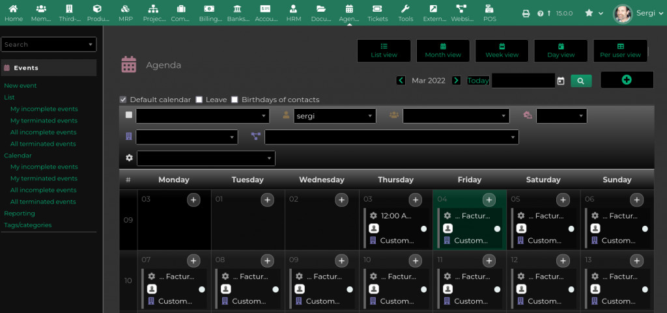Click the Today link
This screenshot has height=313, width=667.
478,81
